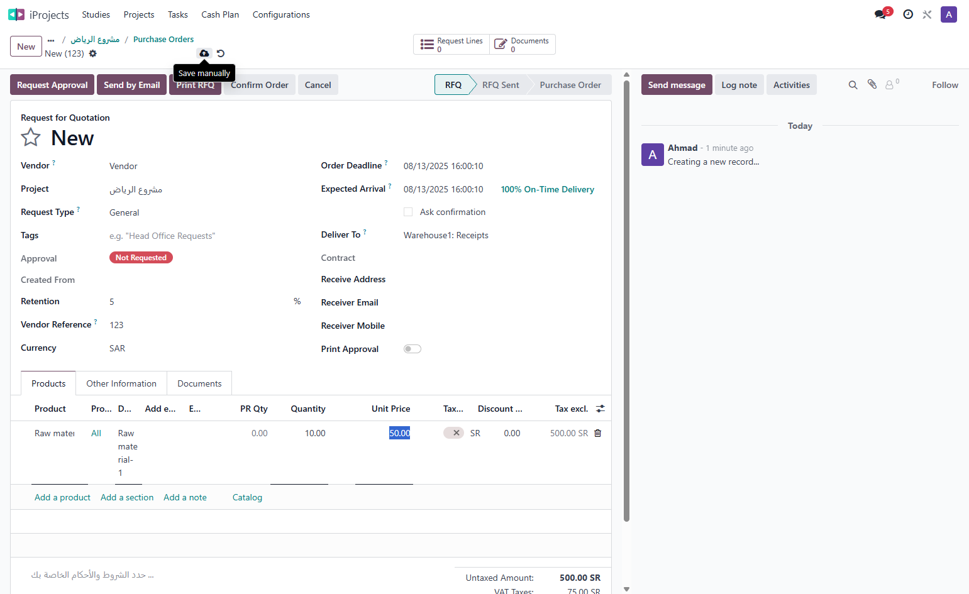Viewport: 969px width, 594px height.
Task: Open the Request Type dropdown
Action: pos(205,212)
